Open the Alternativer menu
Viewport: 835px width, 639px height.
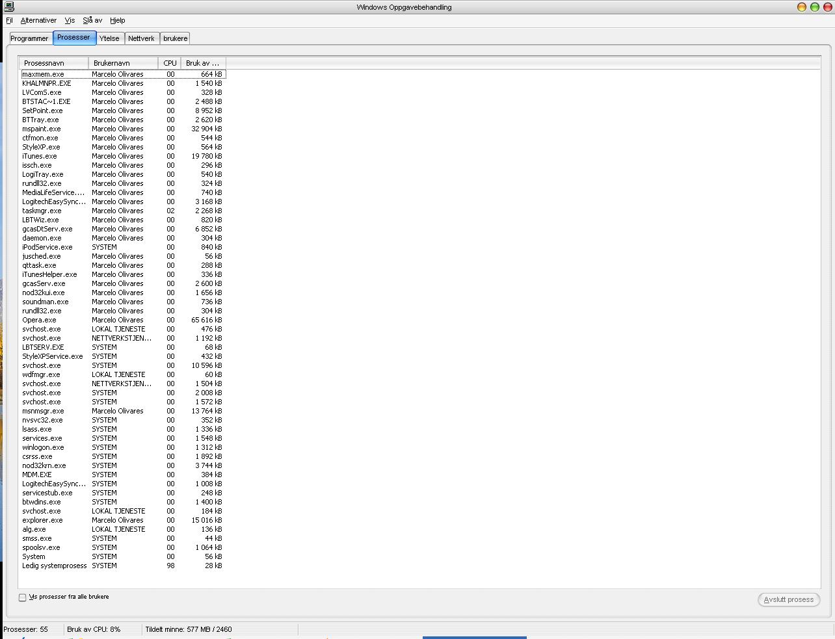tap(38, 20)
